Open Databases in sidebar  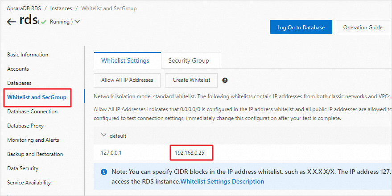19,83
